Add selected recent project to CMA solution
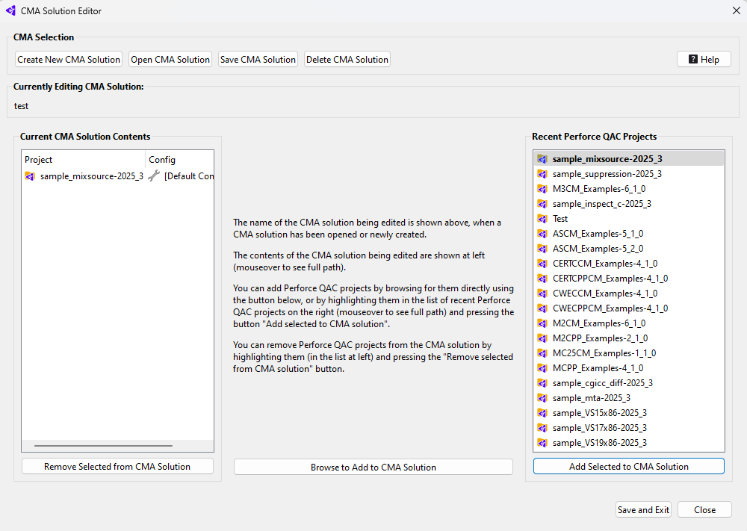The image size is (747, 531). (629, 467)
